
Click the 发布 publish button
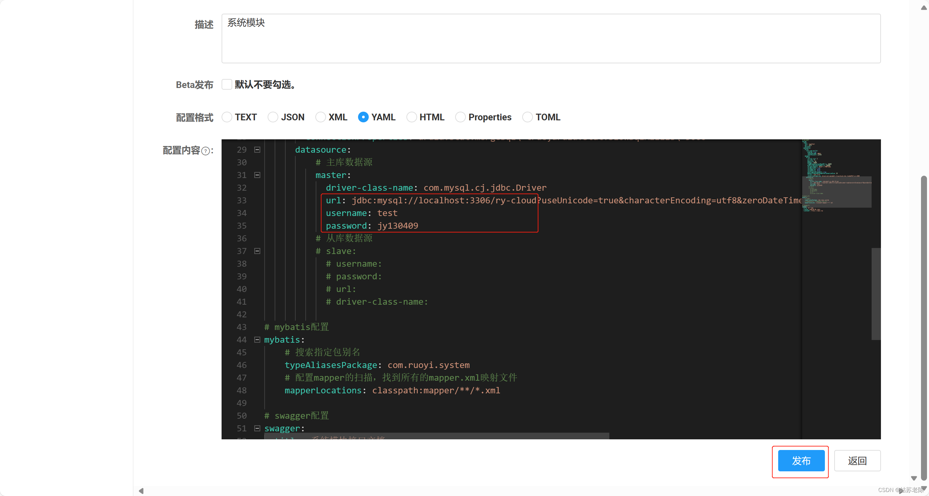[801, 461]
